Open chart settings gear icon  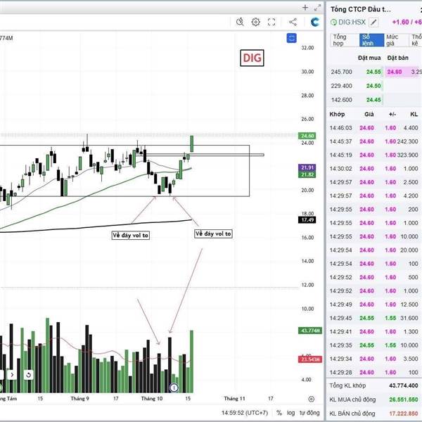(x=256, y=22)
